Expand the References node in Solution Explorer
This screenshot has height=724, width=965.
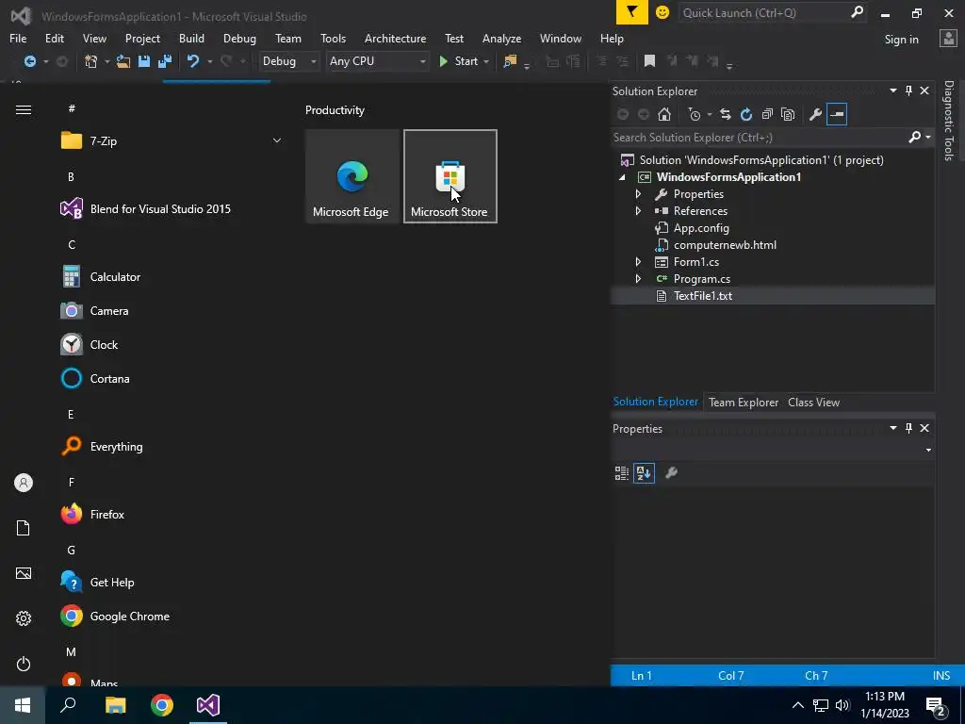click(x=638, y=210)
